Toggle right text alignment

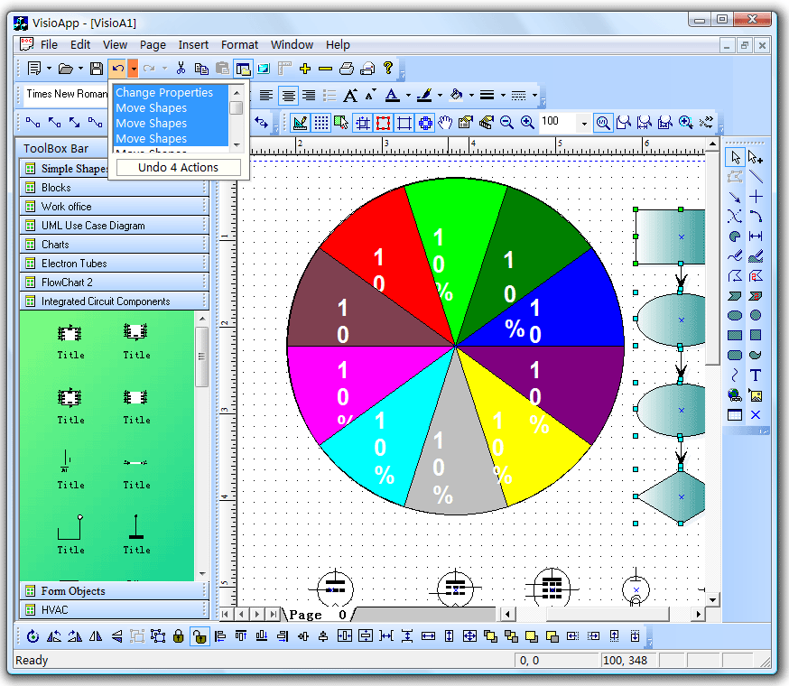point(309,95)
